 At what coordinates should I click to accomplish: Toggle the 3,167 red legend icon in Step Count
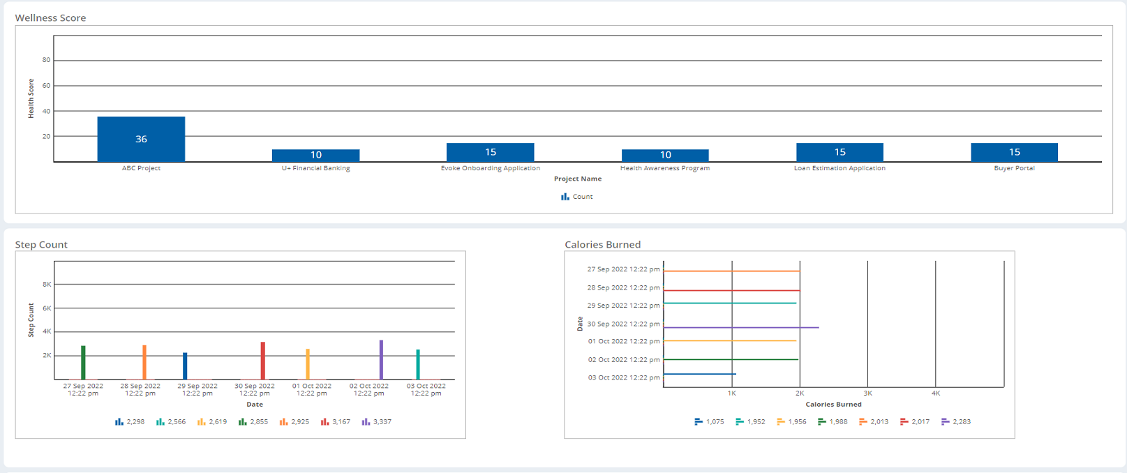[x=324, y=422]
